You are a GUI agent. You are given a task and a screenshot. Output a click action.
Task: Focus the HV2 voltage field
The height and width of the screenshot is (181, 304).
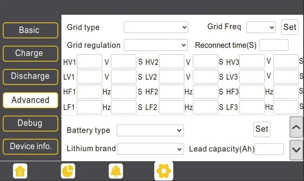[171, 61]
